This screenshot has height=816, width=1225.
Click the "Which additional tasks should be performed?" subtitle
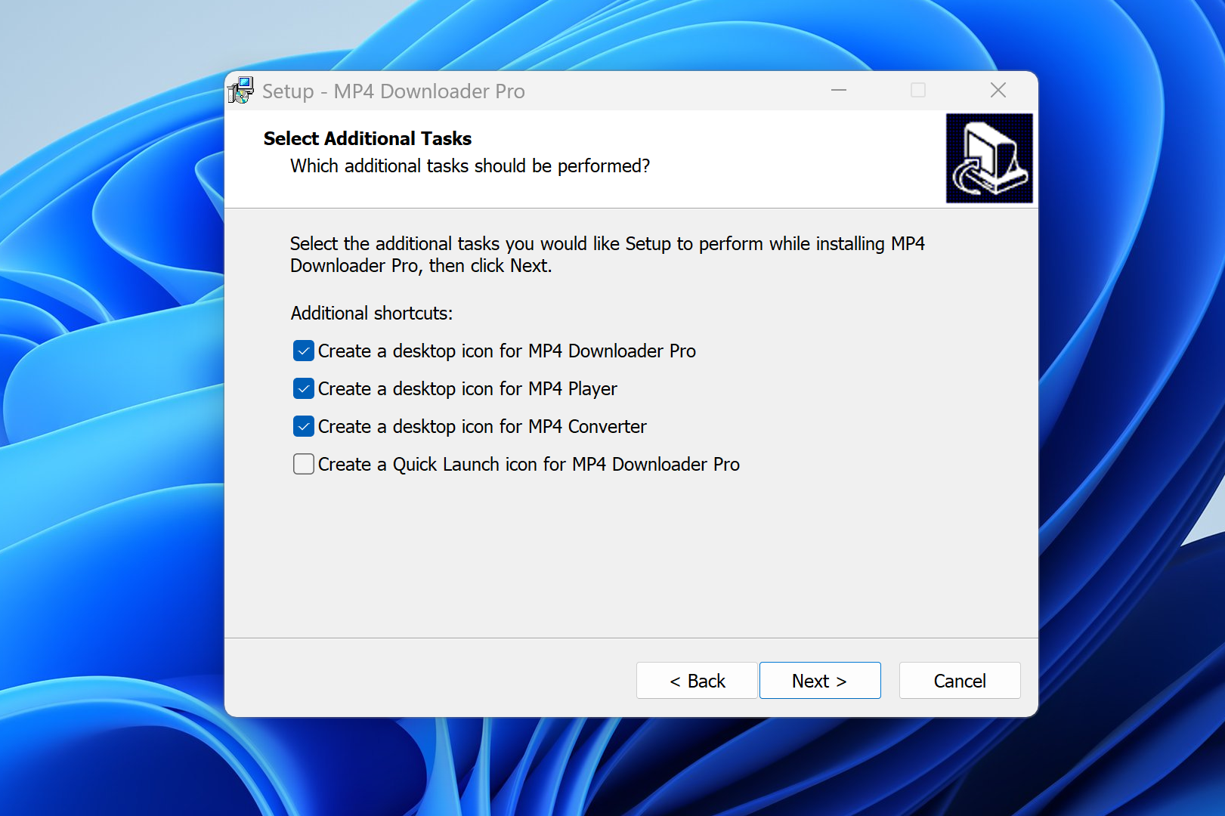pyautogui.click(x=469, y=166)
